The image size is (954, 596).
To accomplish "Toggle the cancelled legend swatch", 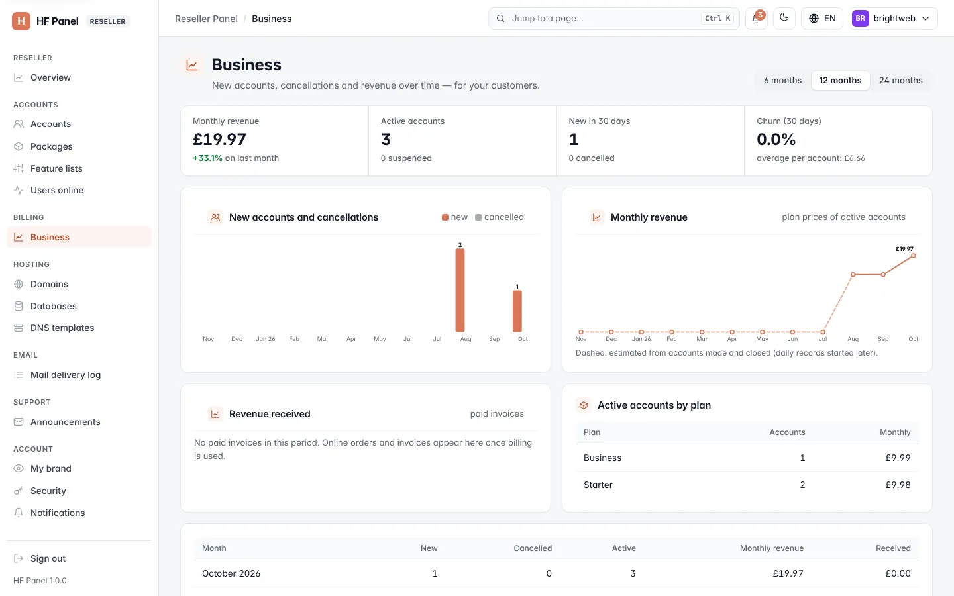I will (478, 217).
